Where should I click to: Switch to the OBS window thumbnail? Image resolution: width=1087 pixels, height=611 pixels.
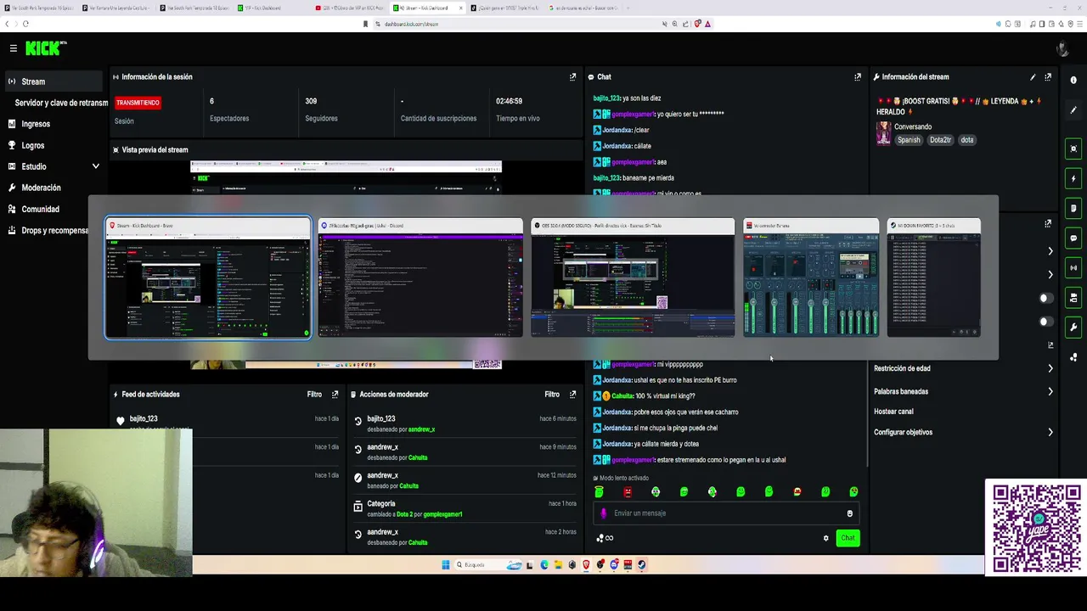tap(633, 277)
